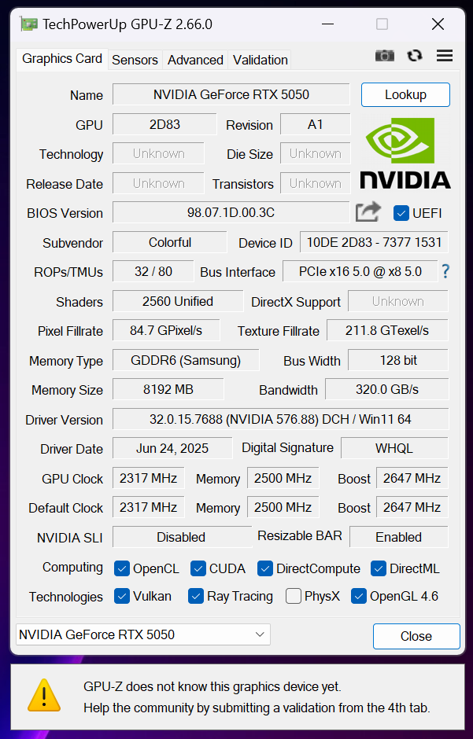
Task: Click the yellow warning triangle icon
Action: point(44,695)
